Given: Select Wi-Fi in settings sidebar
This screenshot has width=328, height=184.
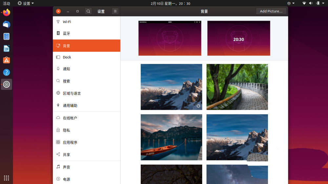Looking at the screenshot, I should tap(86, 22).
